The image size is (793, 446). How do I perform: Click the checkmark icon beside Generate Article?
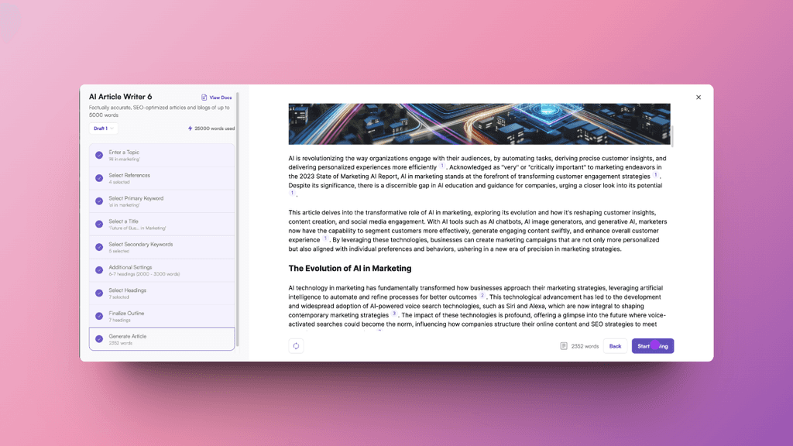point(98,337)
